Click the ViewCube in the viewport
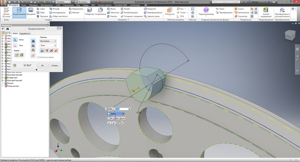Image resolution: width=300 pixels, height=162 pixels. [x=290, y=36]
